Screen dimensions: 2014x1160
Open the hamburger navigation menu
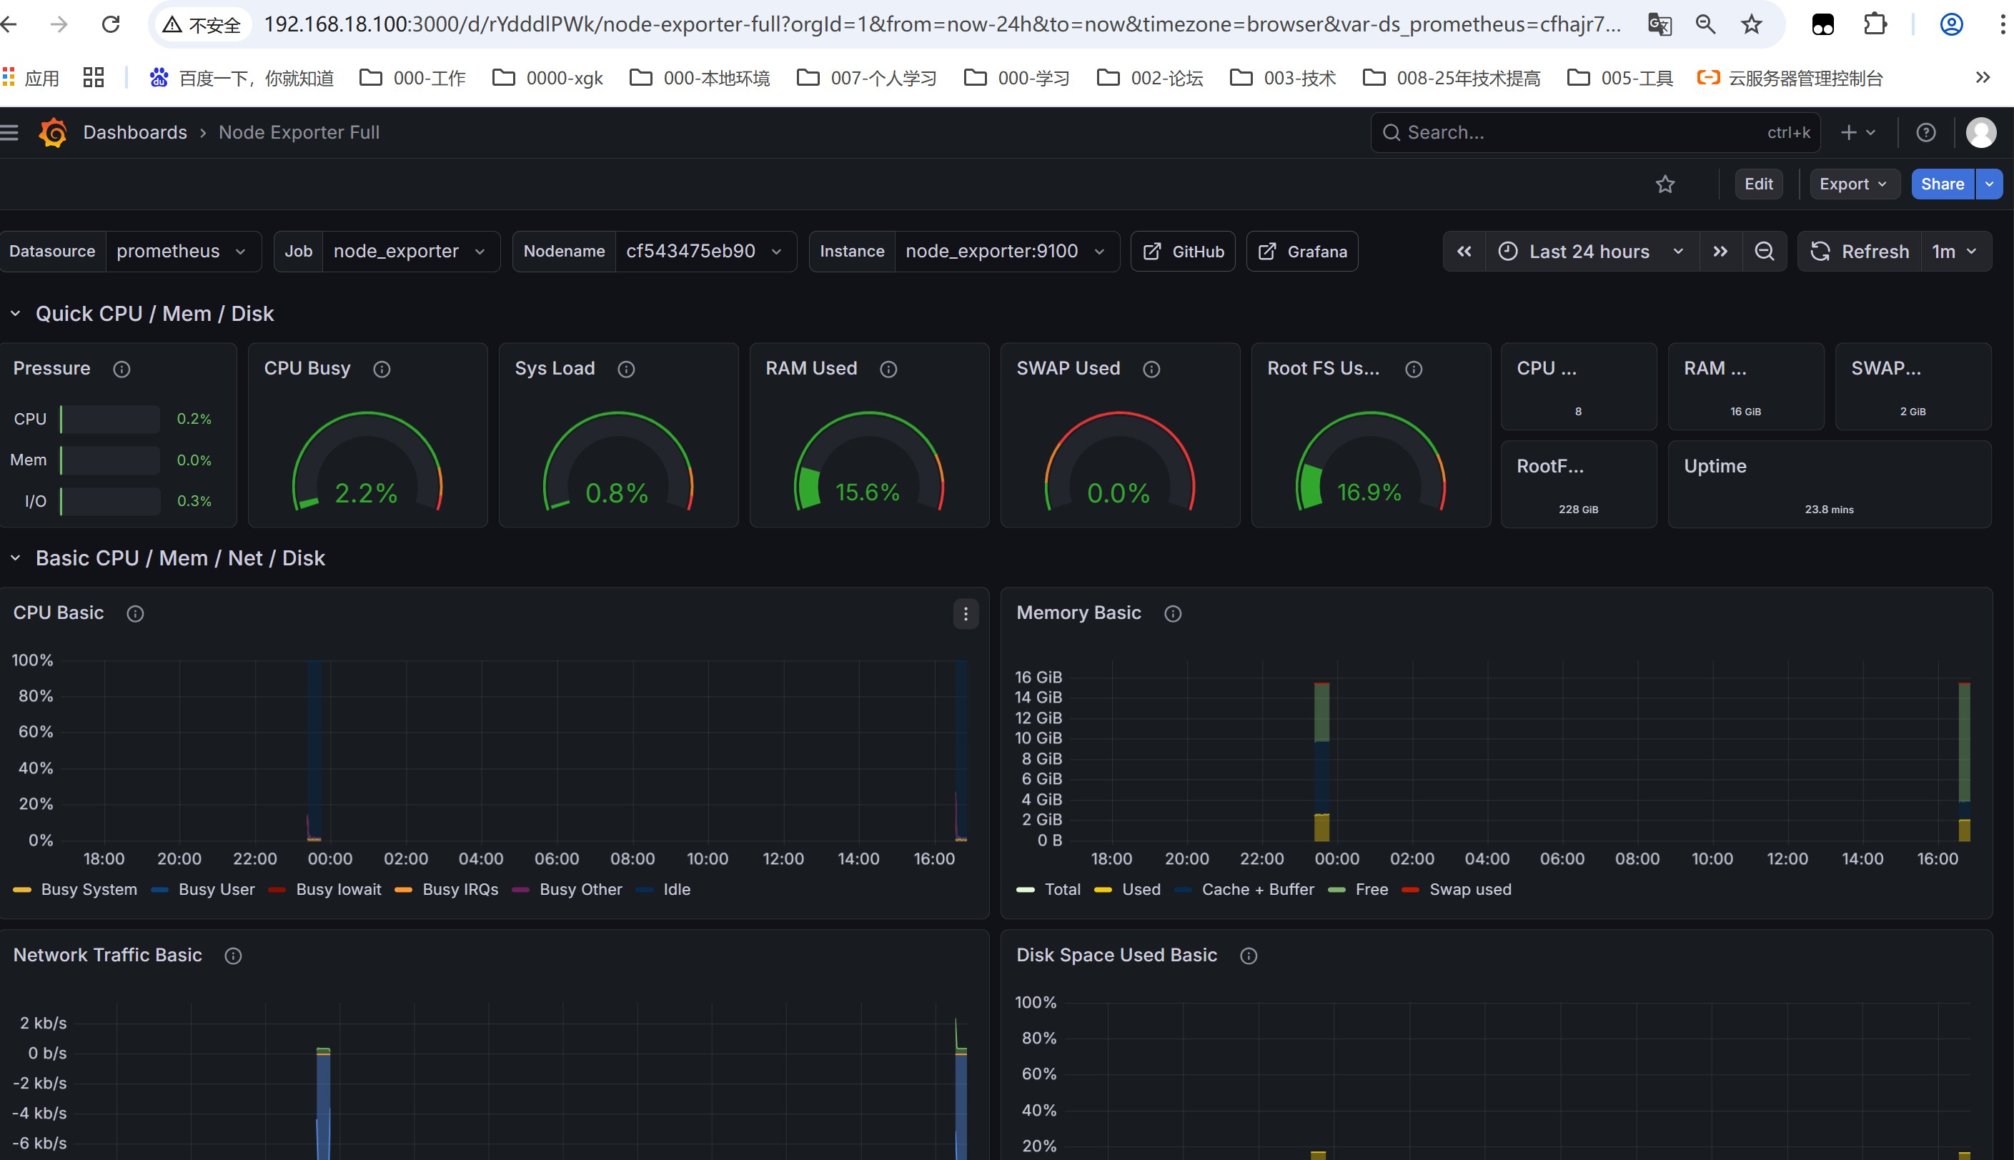9,132
